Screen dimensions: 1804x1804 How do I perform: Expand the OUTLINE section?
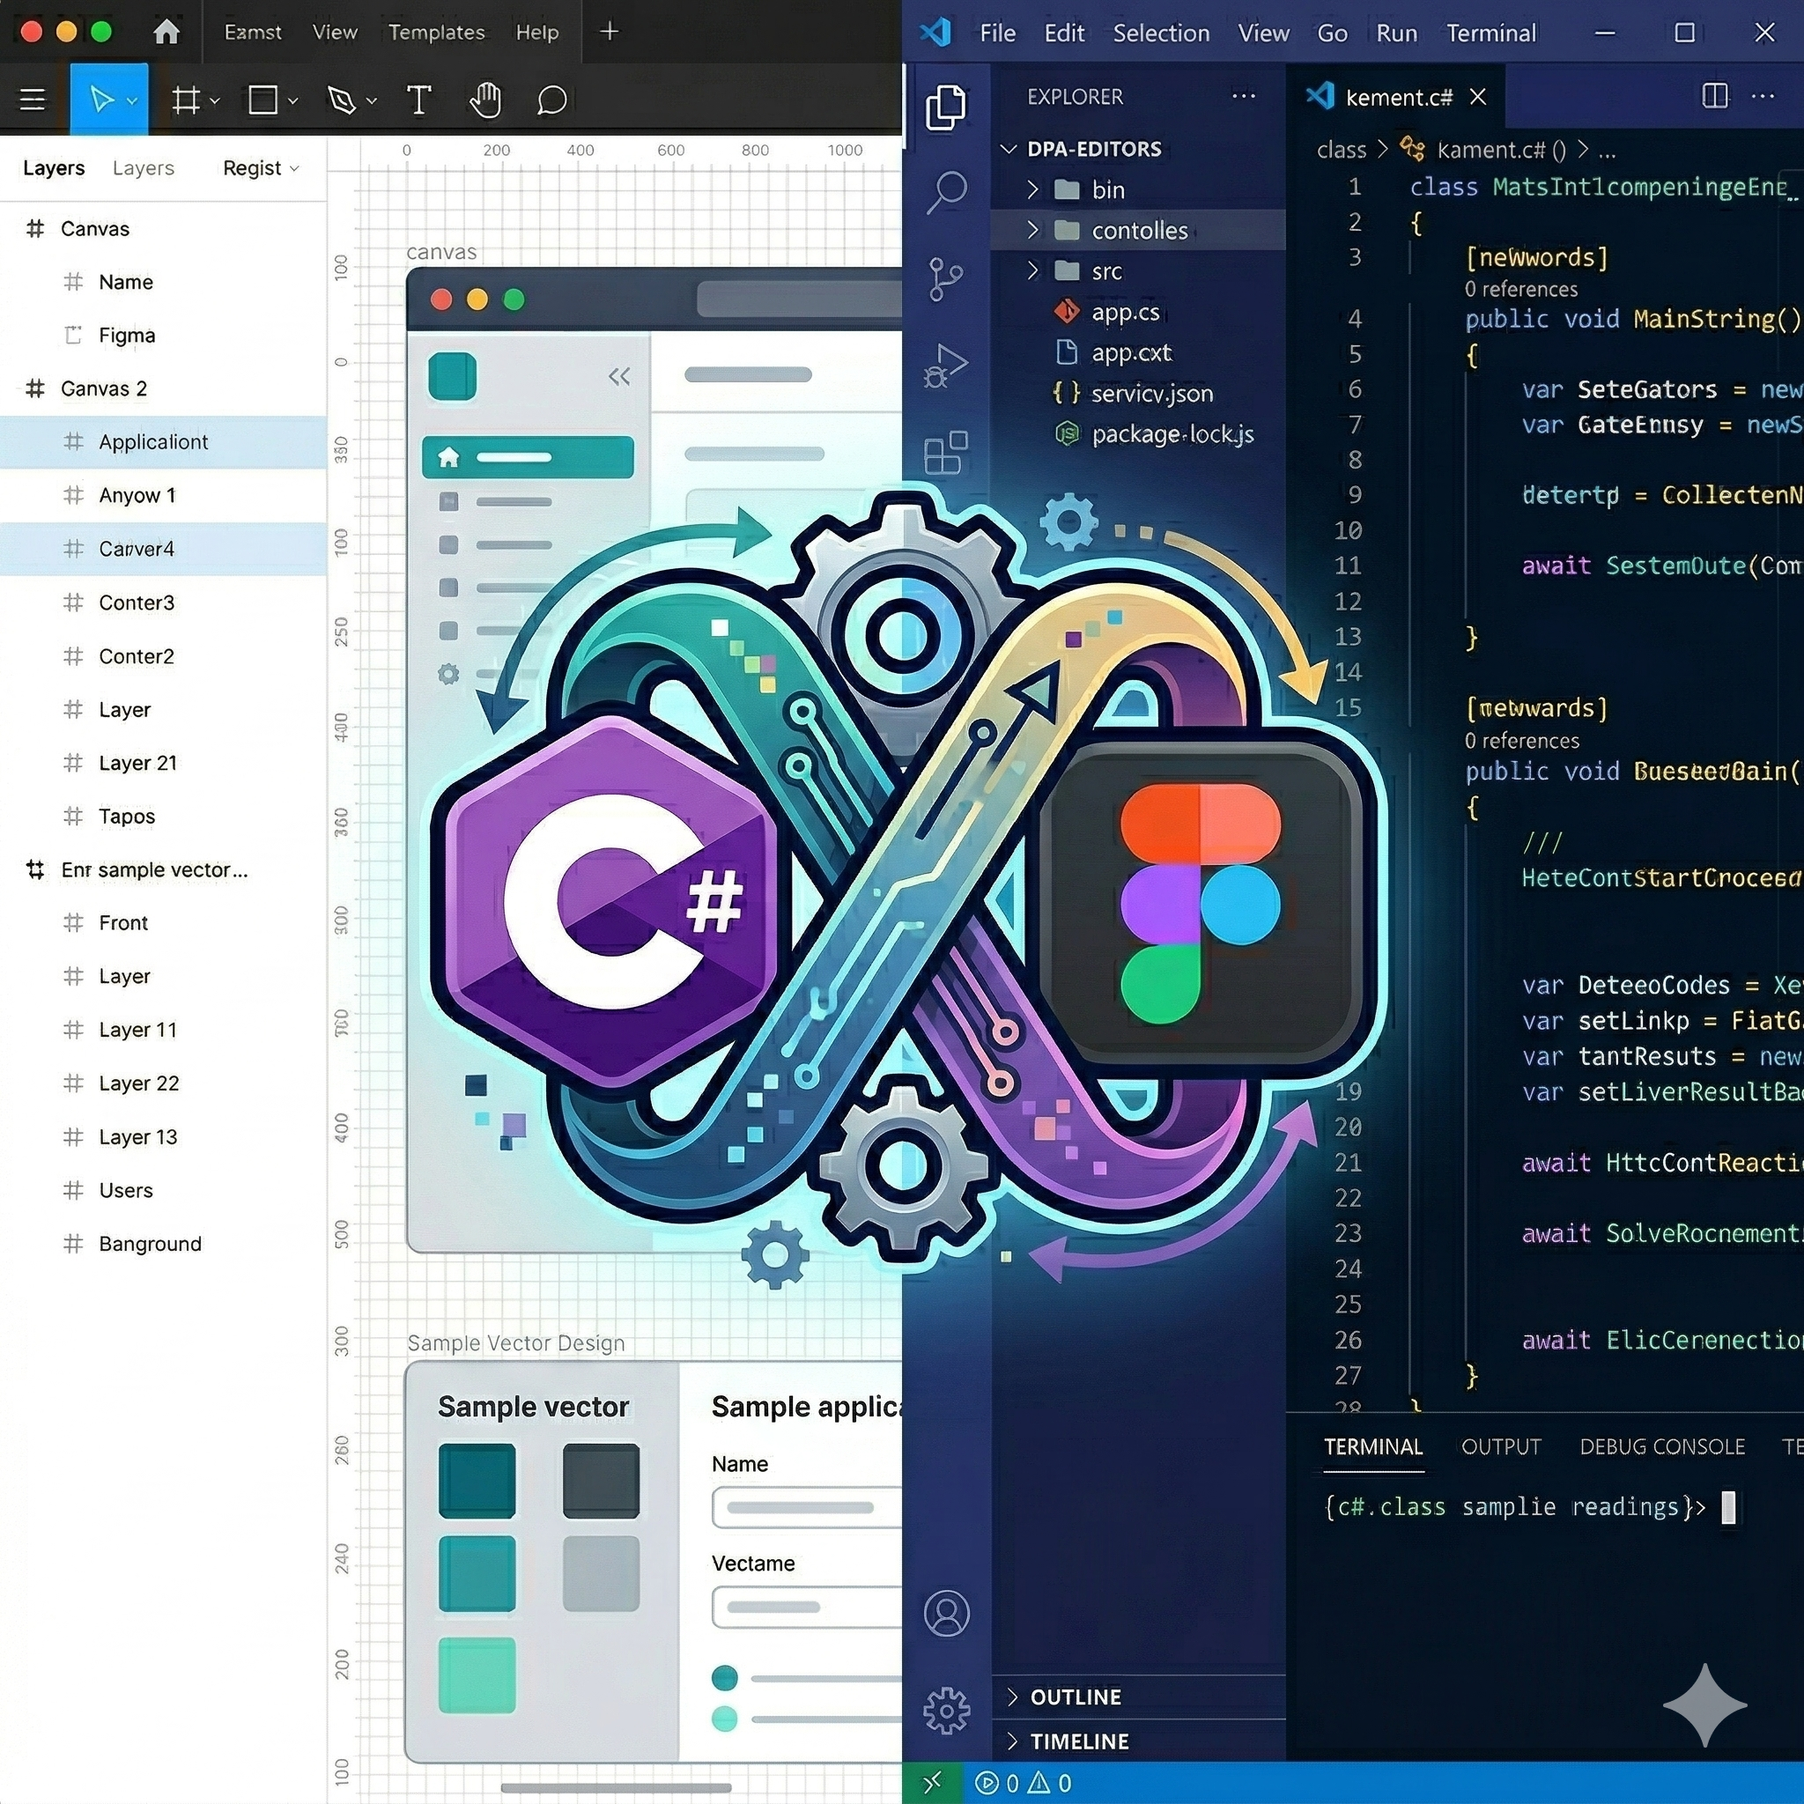[1075, 1697]
